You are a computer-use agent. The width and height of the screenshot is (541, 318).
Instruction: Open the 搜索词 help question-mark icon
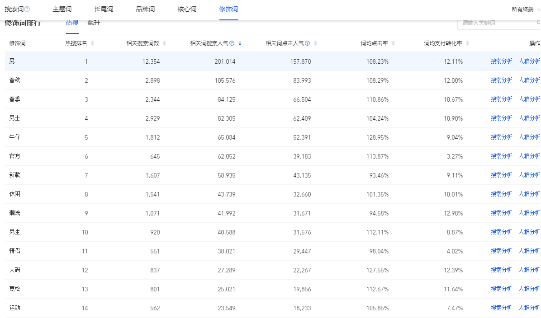click(27, 9)
